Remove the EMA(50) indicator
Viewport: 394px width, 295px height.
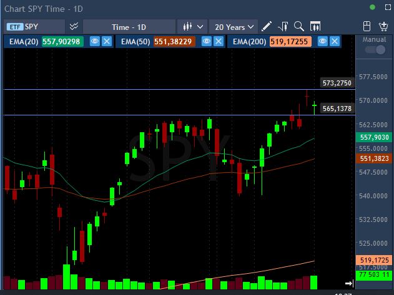coord(219,41)
